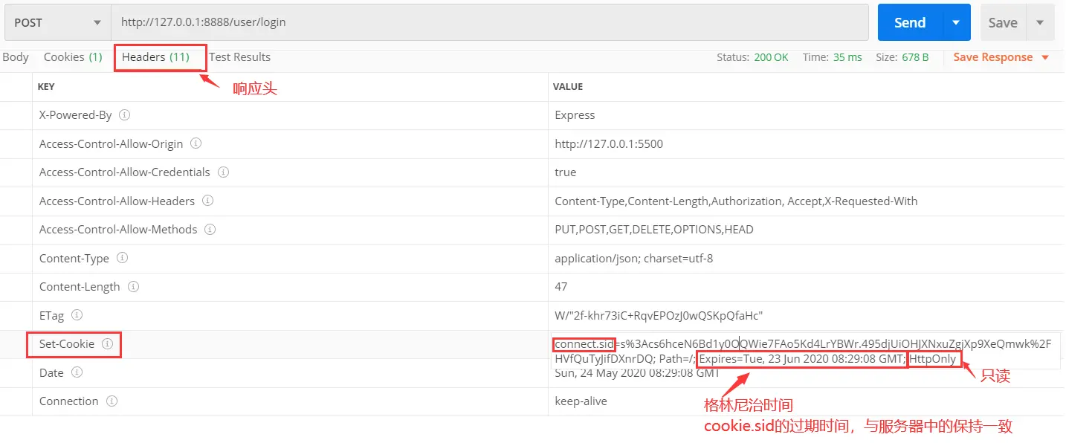This screenshot has height=443, width=1066.
Task: Click the Content-Length value 47
Action: (x=561, y=287)
